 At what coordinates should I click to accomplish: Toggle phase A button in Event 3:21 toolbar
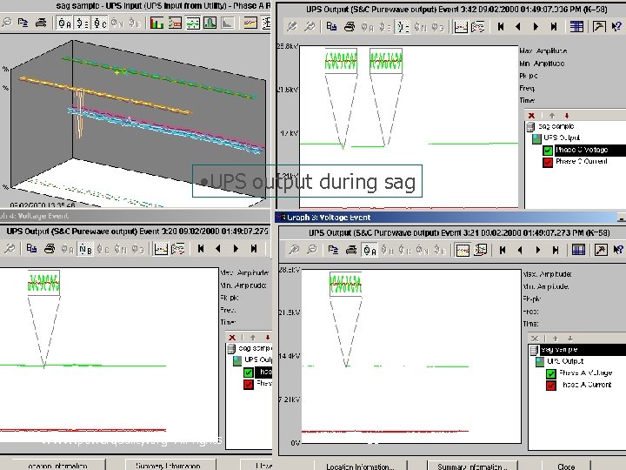pos(370,251)
